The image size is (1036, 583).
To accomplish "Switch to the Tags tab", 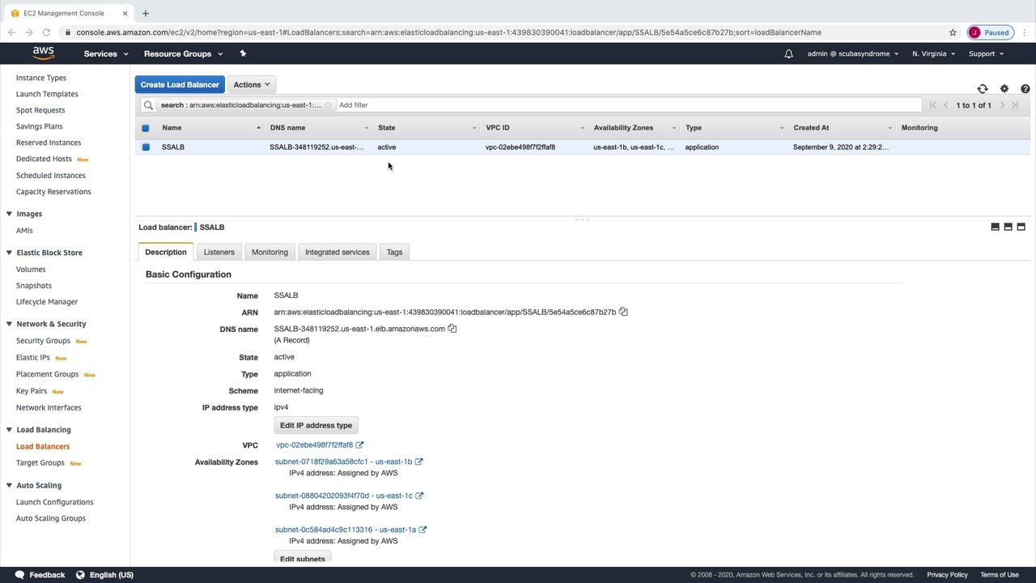I will click(394, 253).
